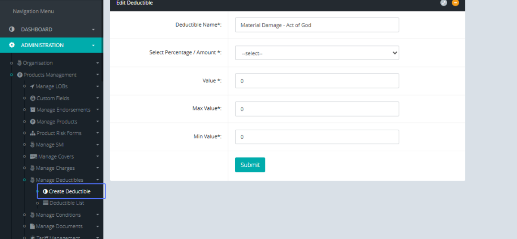This screenshot has width=517, height=239.
Task: Click the Deductible List lines icon
Action: pyautogui.click(x=46, y=203)
